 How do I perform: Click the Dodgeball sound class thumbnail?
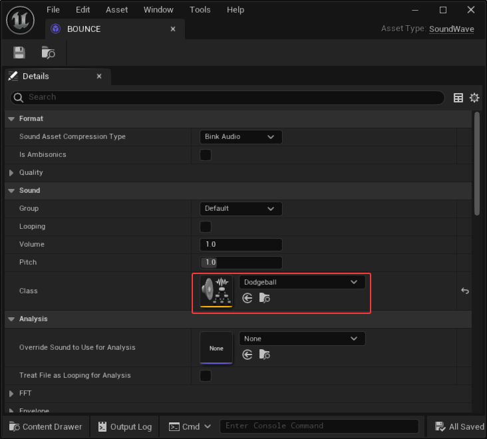pos(216,291)
